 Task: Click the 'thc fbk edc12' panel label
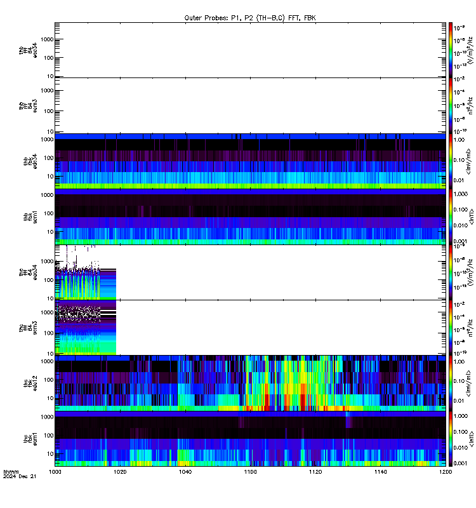pyautogui.click(x=30, y=384)
